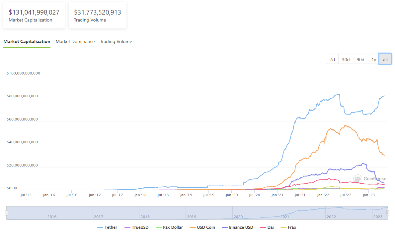Toggle Dai series in legend

267,227
